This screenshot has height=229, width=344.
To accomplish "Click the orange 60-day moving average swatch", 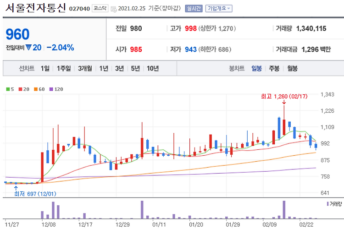I will pyautogui.click(x=36, y=89).
